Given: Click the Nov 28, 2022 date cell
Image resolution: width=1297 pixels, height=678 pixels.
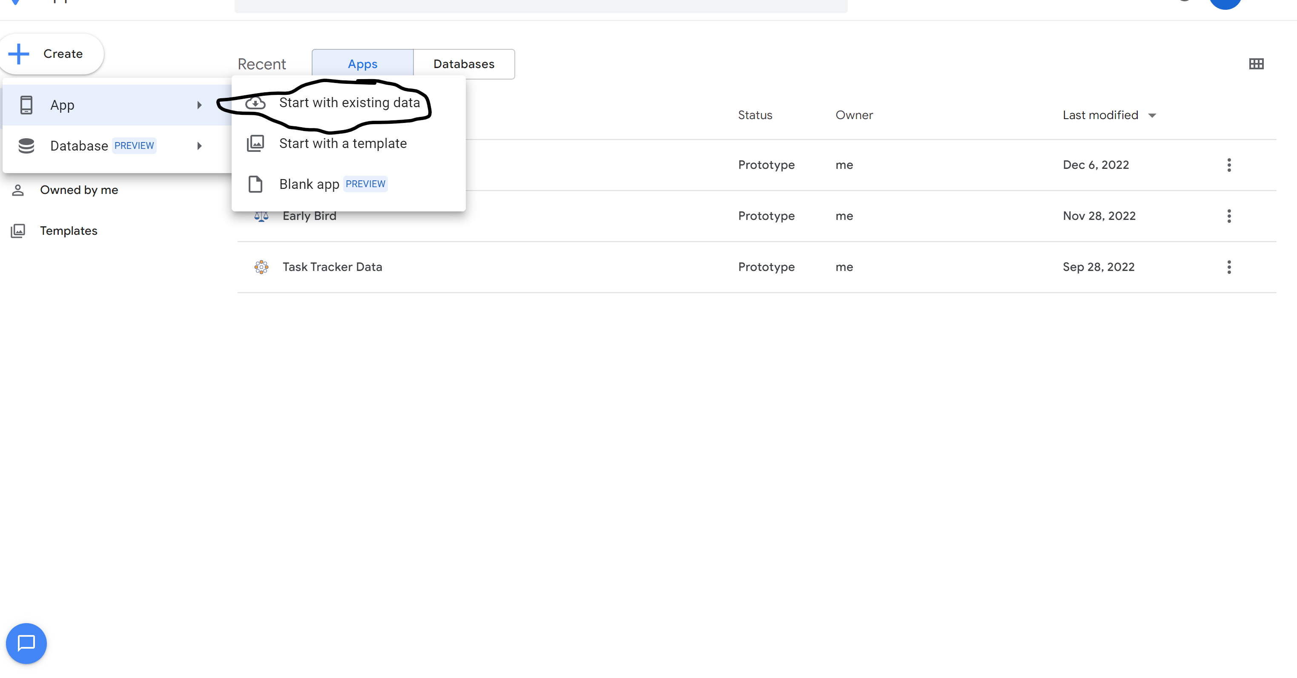Looking at the screenshot, I should (1099, 216).
